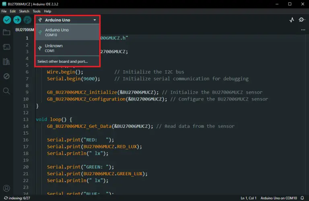This screenshot has height=201, width=309.
Task: Click Serial.println(" lx") on line 18
Action: tap(78, 153)
